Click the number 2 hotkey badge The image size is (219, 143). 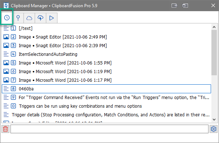13,37
